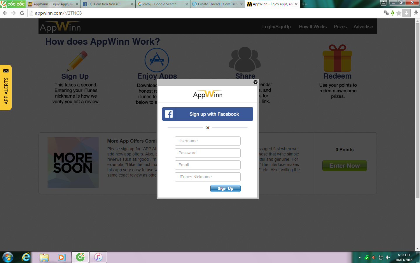Screen dimensions: 420x263
Task: Open the Windows Start menu
Action: [8, 257]
